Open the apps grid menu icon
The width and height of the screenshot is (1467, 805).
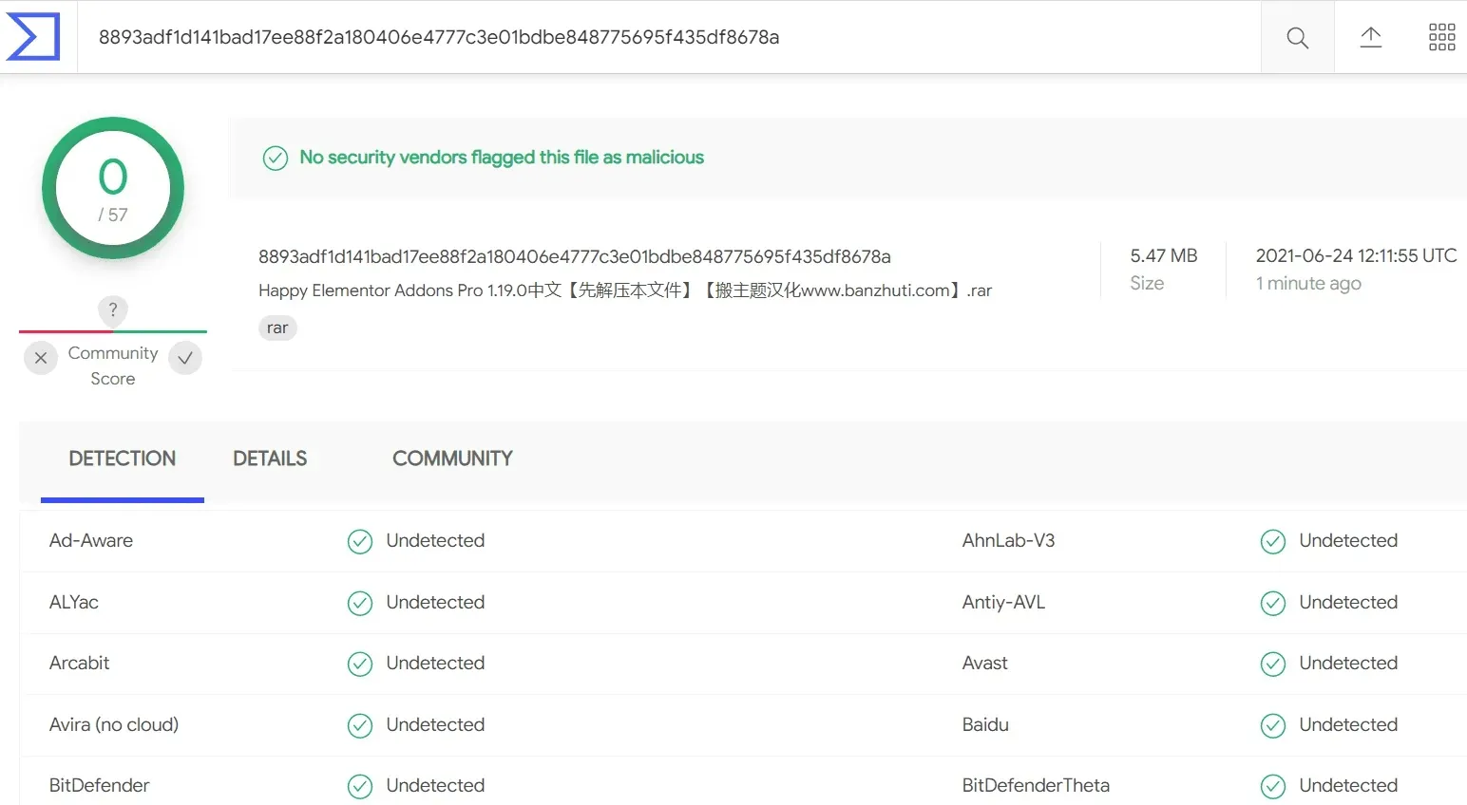[x=1441, y=38]
